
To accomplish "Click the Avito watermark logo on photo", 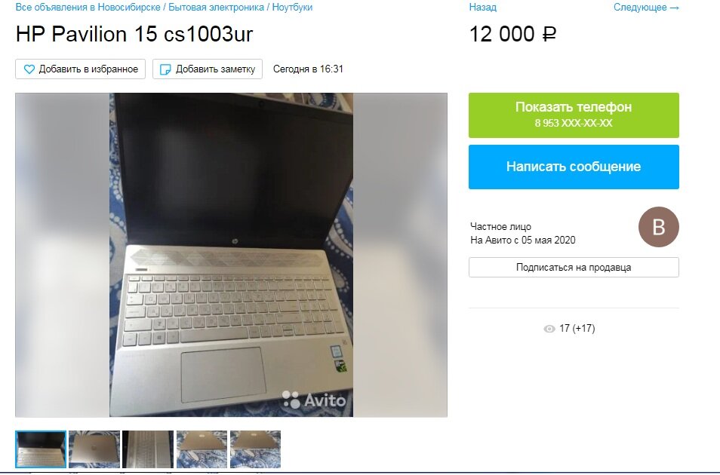I will (x=314, y=400).
